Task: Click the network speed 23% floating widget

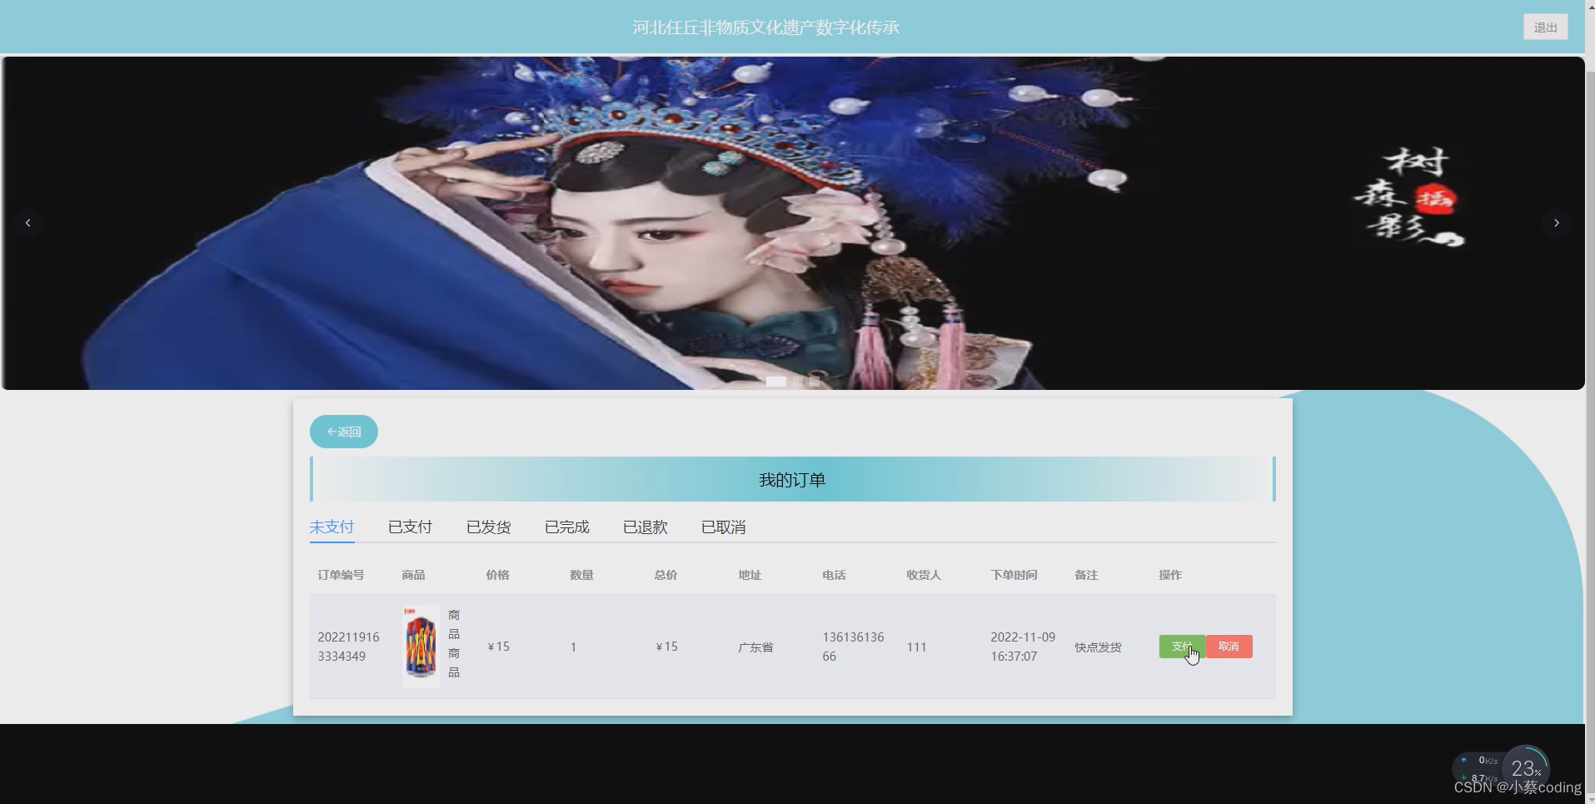Action: (1502, 768)
